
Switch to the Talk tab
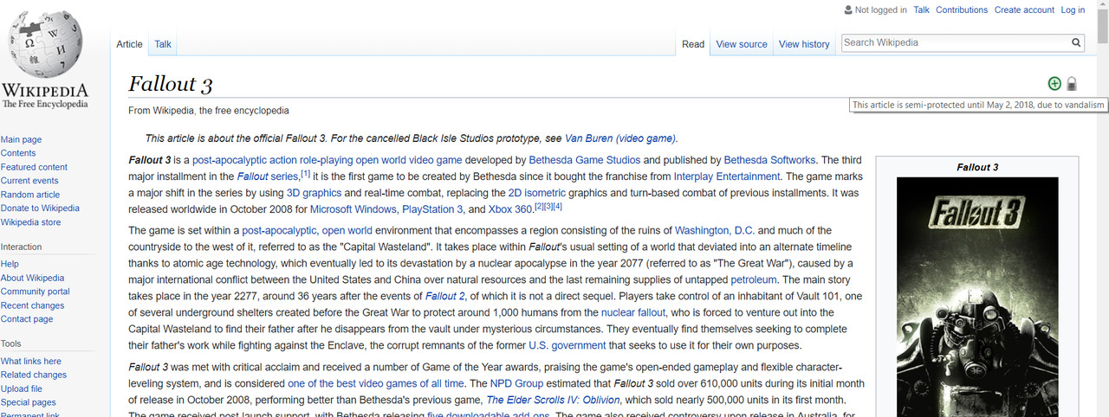[x=163, y=44]
